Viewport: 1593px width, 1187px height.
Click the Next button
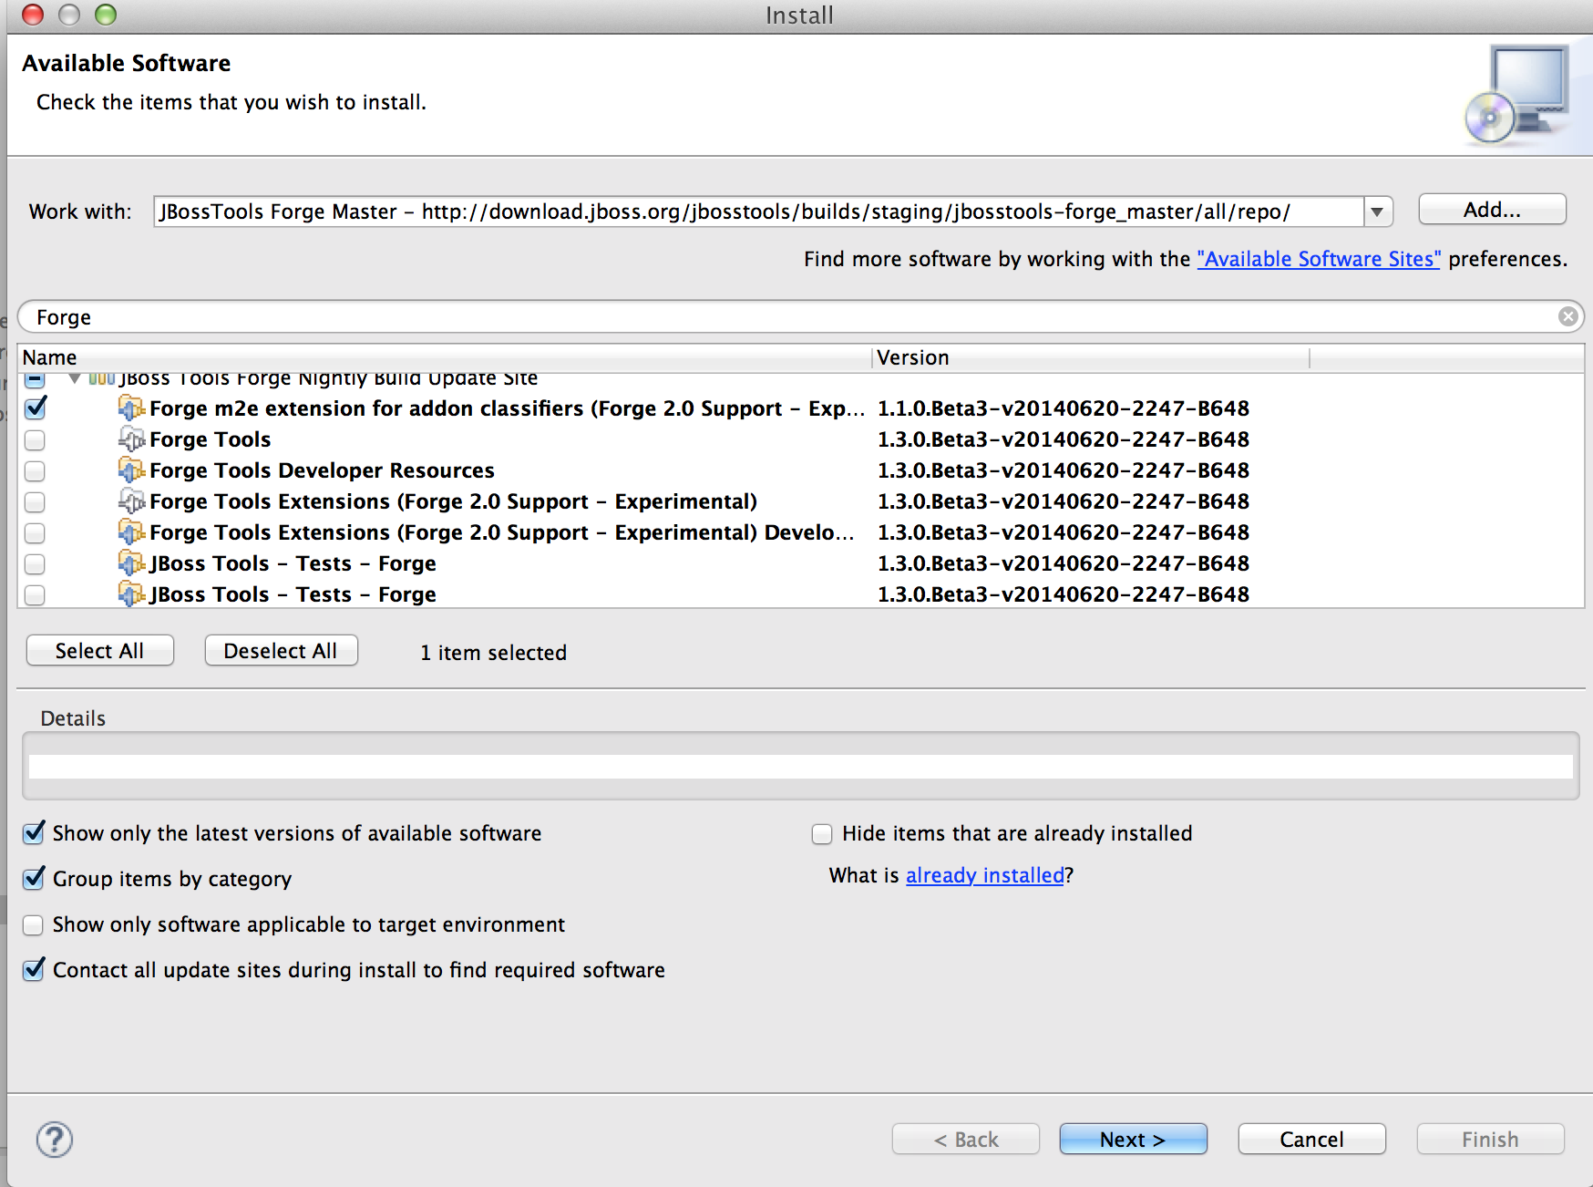tap(1133, 1140)
